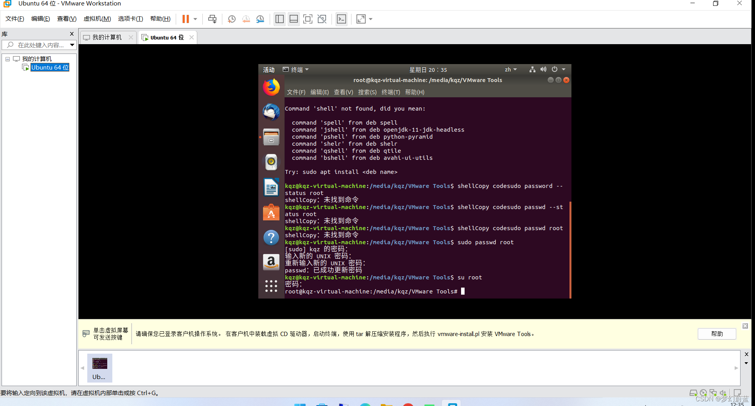755x406 pixels.
Task: Open the power options dropdown arrow
Action: tap(195, 19)
